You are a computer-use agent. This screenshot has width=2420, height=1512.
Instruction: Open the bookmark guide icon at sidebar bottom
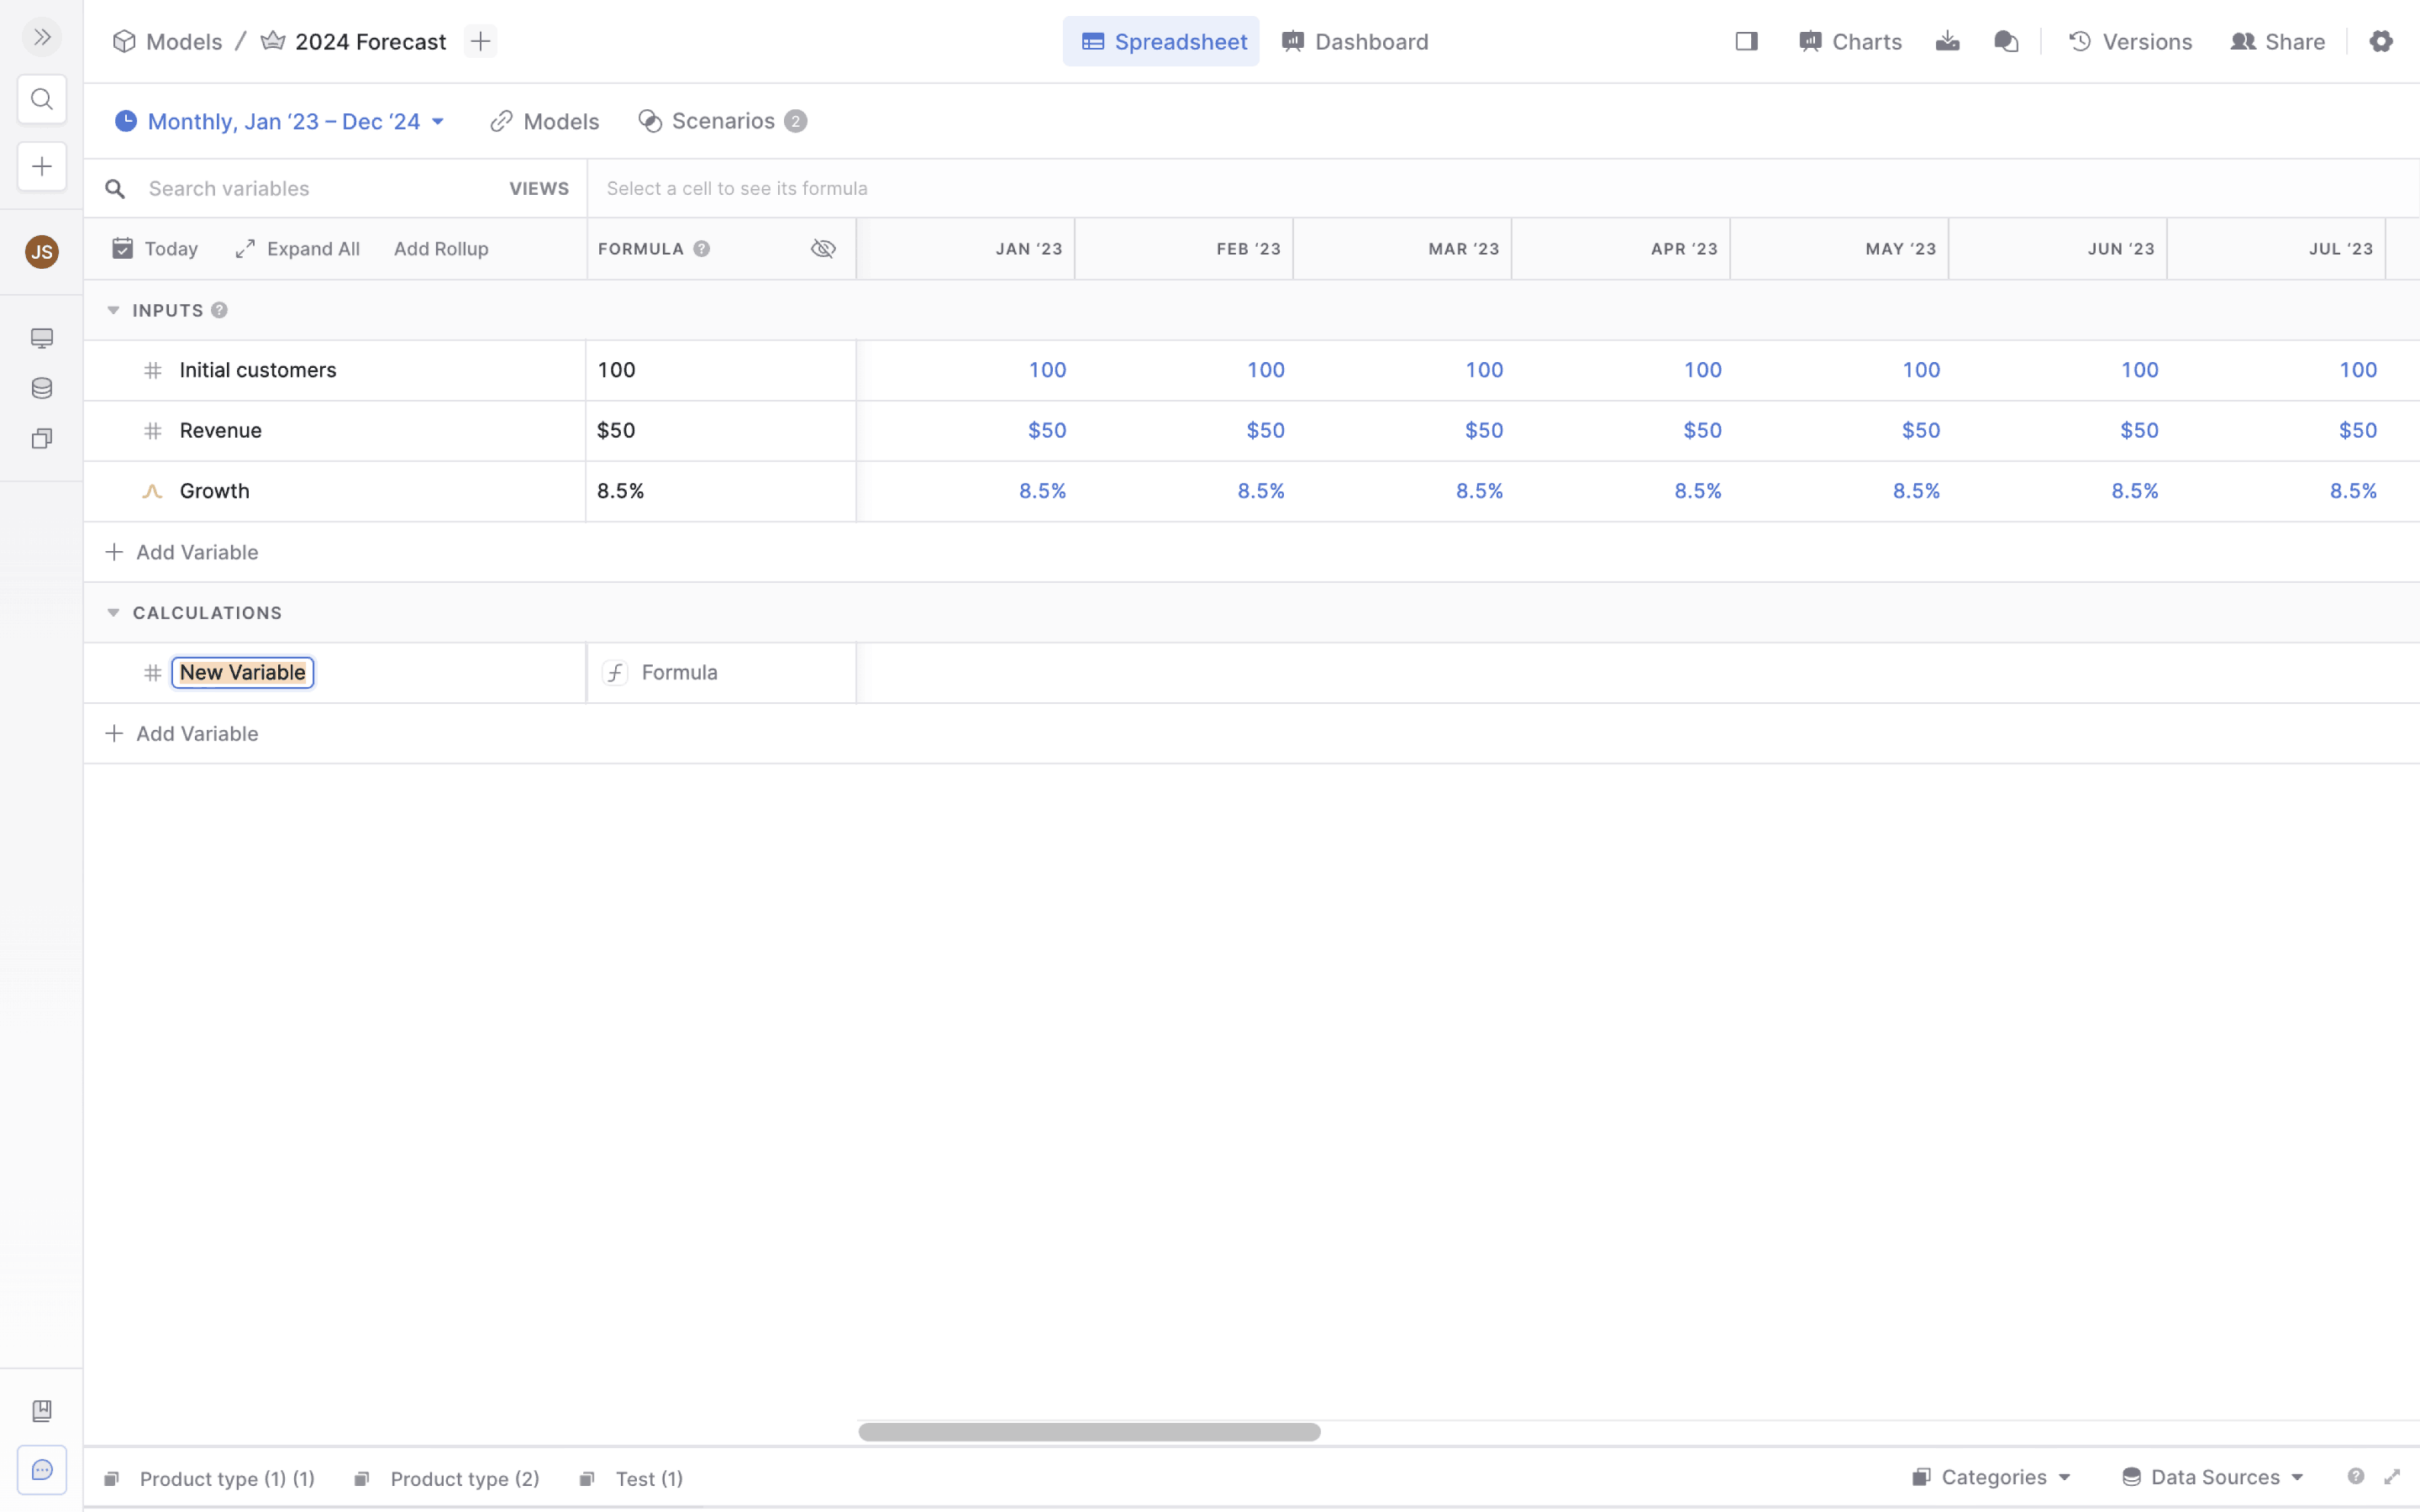pyautogui.click(x=42, y=1411)
